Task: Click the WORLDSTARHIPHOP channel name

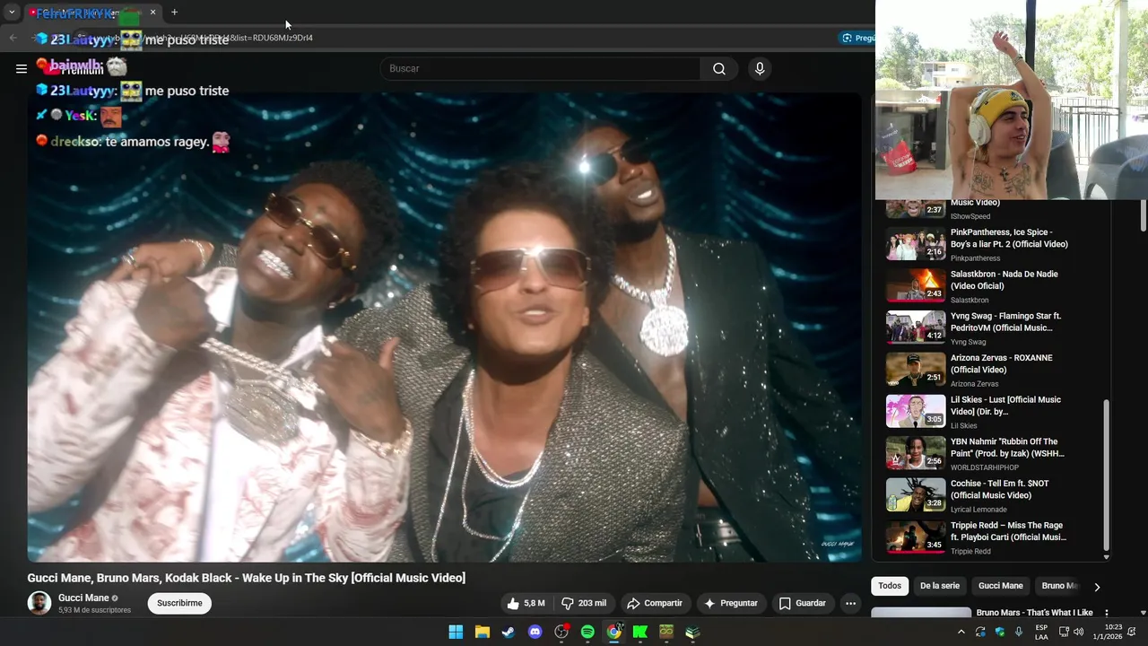Action: [x=985, y=467]
